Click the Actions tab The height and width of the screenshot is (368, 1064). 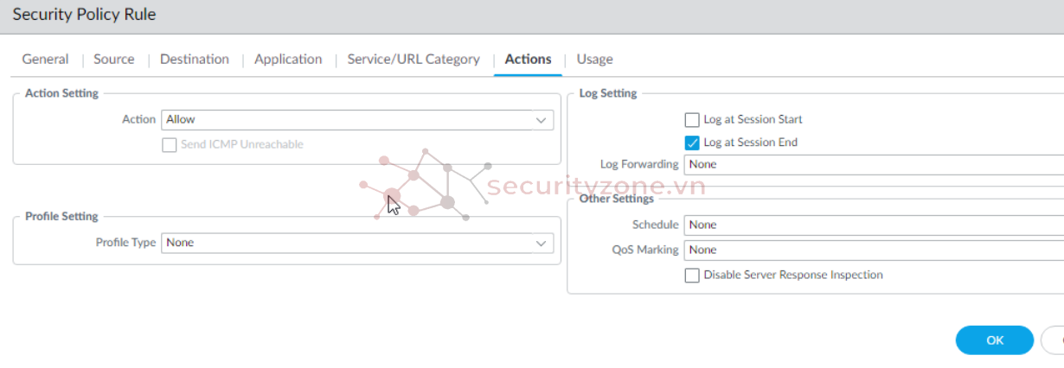click(528, 60)
